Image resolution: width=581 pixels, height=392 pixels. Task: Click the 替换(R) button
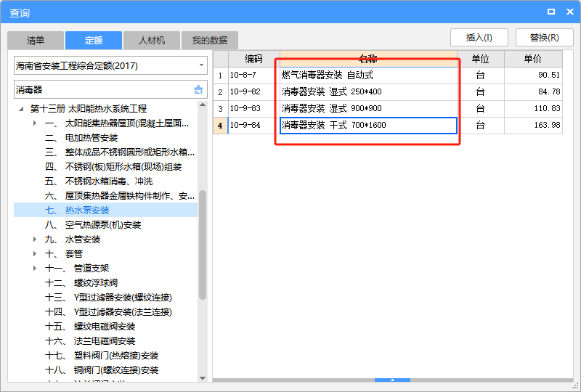click(x=544, y=38)
